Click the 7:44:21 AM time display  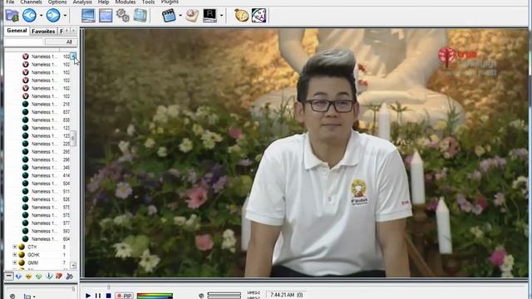coord(287,296)
